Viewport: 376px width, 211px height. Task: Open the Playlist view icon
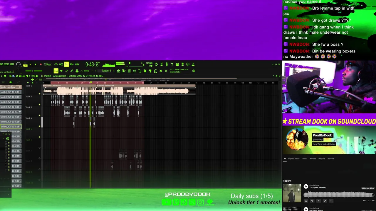(x=119, y=71)
